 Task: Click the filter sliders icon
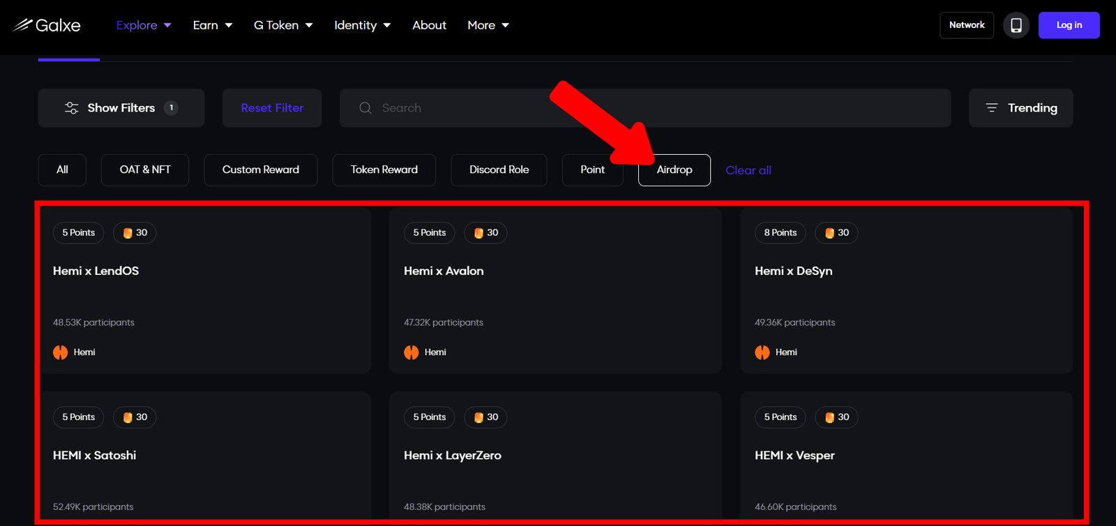point(71,108)
